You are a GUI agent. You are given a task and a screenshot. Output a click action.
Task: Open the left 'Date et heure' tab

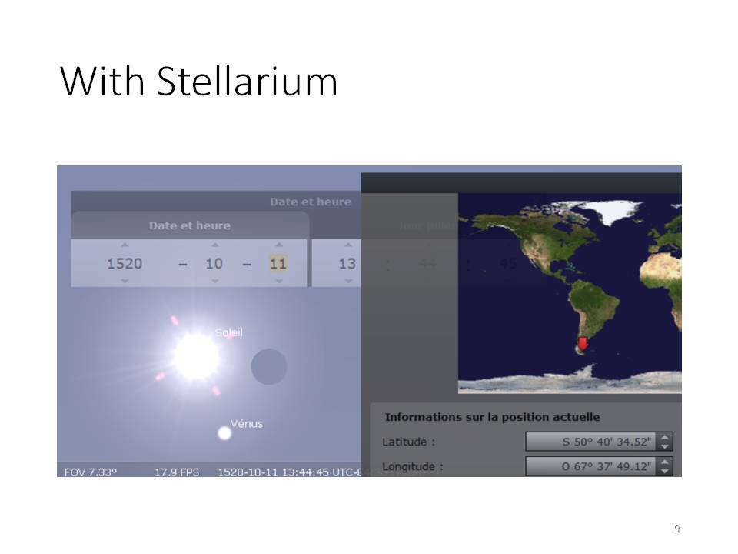tap(190, 225)
